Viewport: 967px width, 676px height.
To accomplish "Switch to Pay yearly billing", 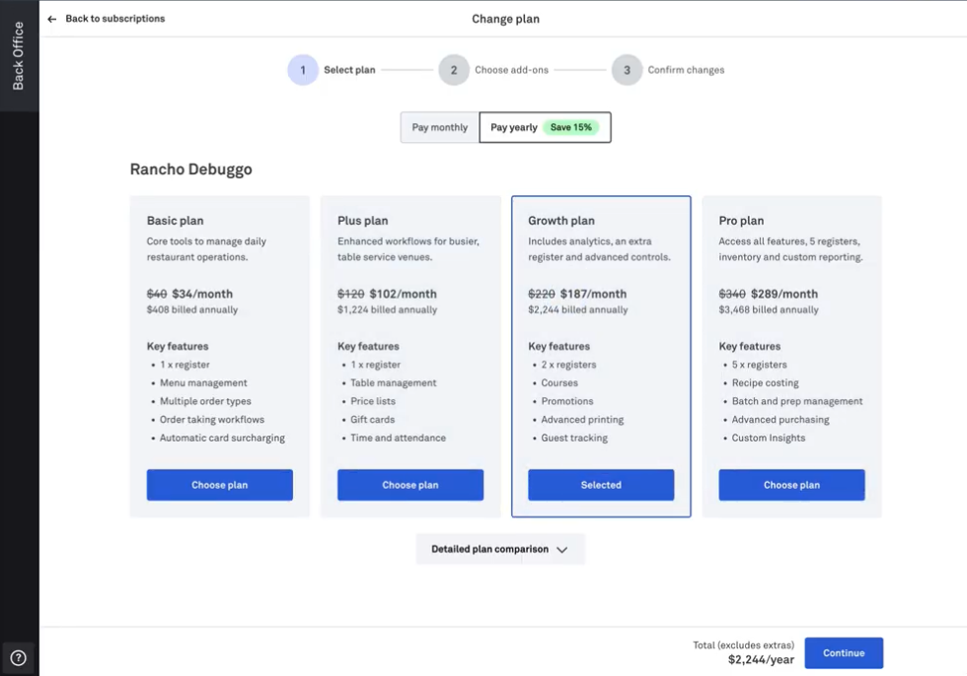I will click(x=545, y=127).
